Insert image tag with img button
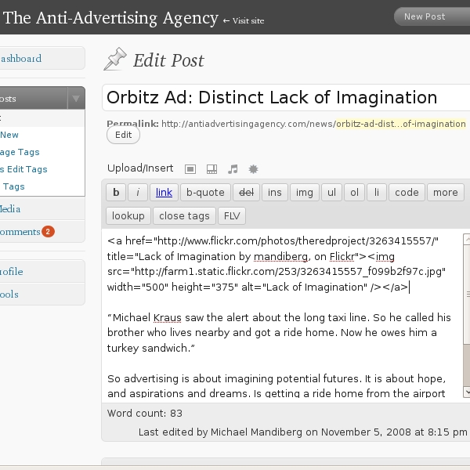Image resolution: width=470 pixels, height=470 pixels. pos(304,193)
